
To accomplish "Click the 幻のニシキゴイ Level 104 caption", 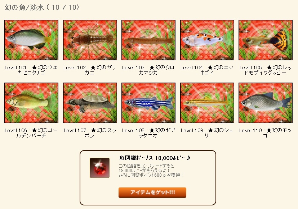I will (x=207, y=70).
